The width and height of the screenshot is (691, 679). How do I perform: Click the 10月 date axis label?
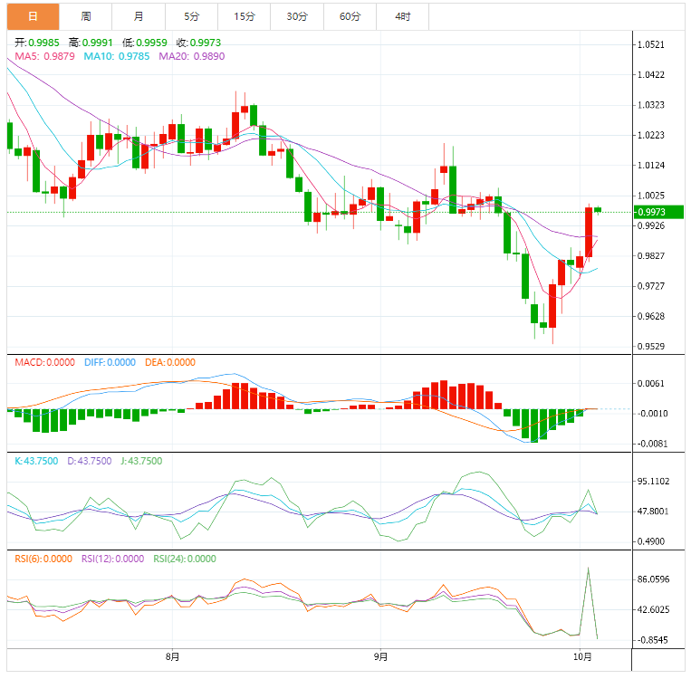(582, 657)
